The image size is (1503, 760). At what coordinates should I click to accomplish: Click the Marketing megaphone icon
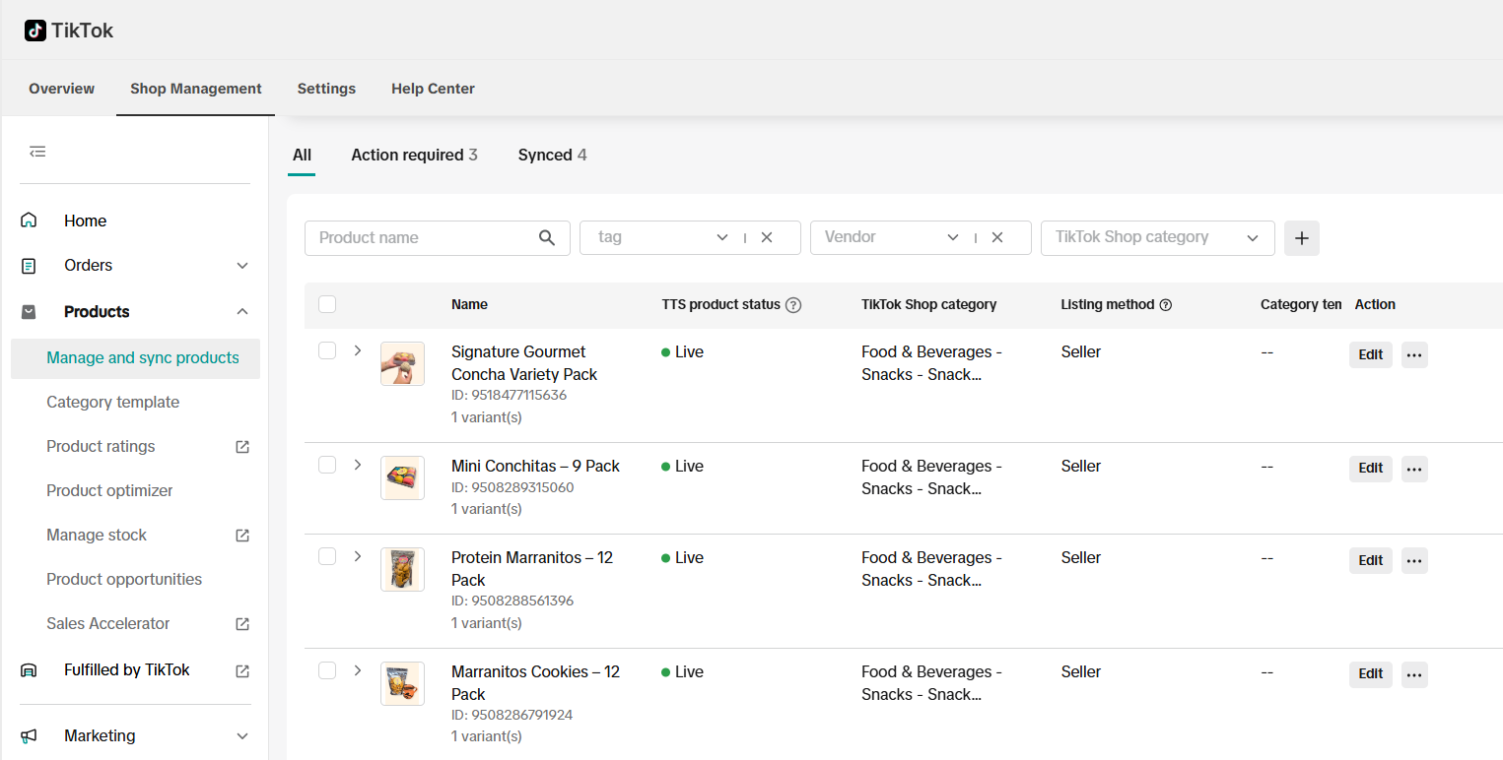pyautogui.click(x=29, y=736)
